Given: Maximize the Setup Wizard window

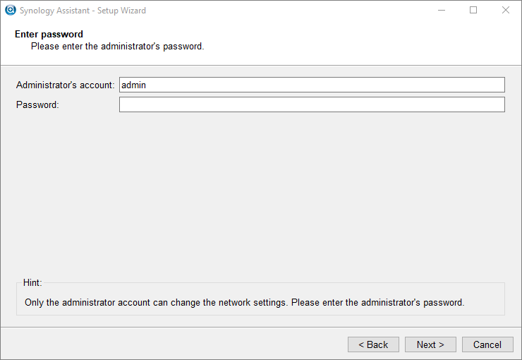Looking at the screenshot, I should 473,10.
